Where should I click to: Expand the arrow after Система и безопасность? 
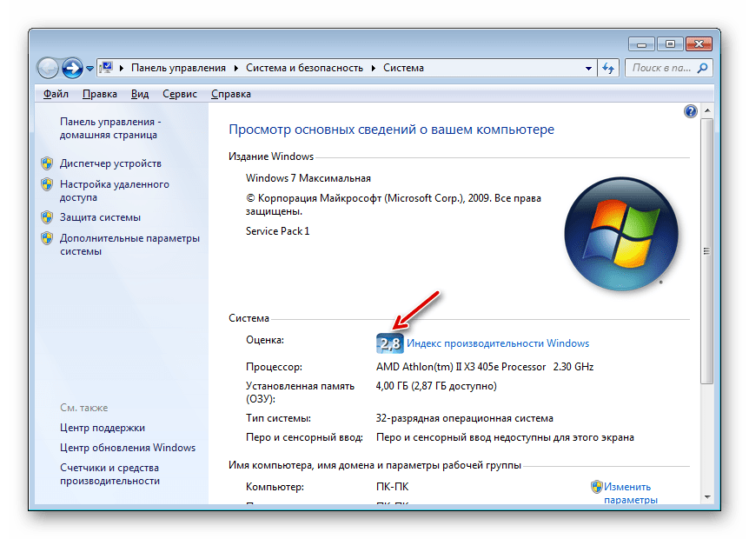[x=374, y=69]
